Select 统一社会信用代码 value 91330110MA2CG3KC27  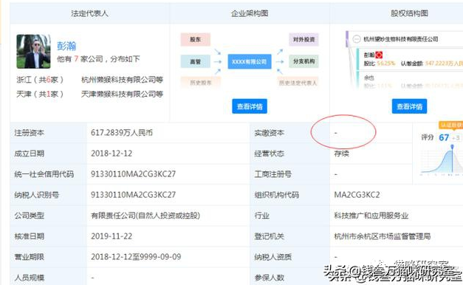133,174
